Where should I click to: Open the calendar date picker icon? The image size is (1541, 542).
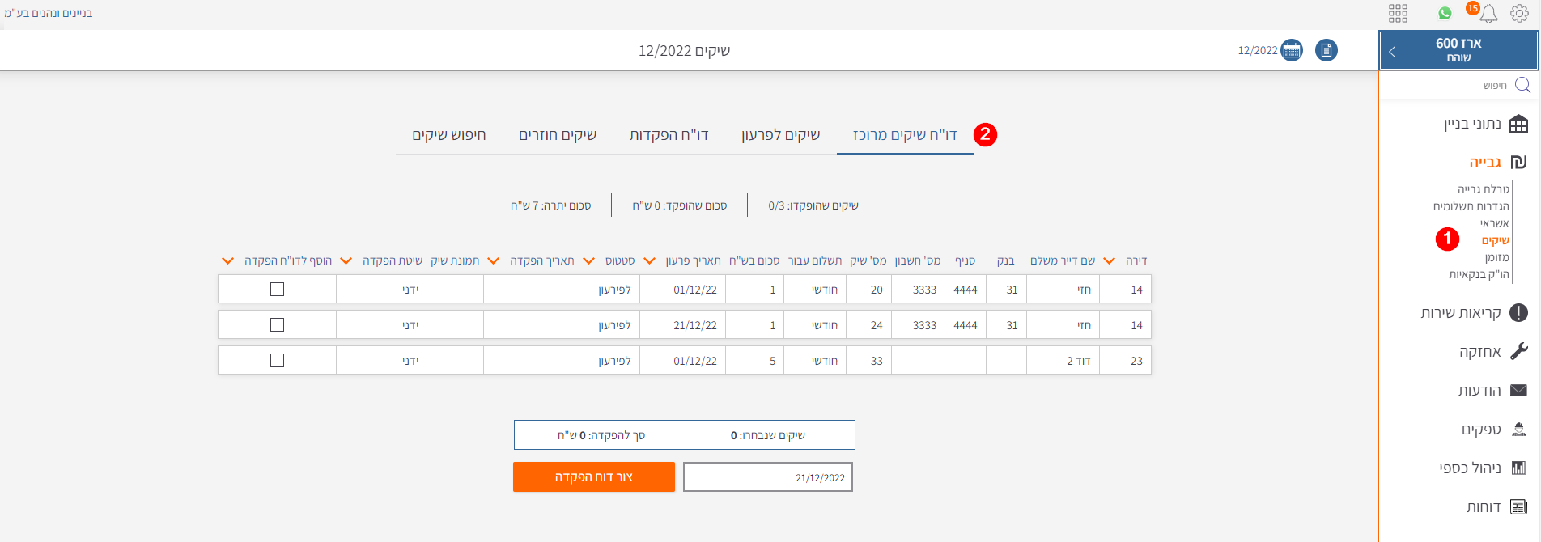click(x=1292, y=50)
